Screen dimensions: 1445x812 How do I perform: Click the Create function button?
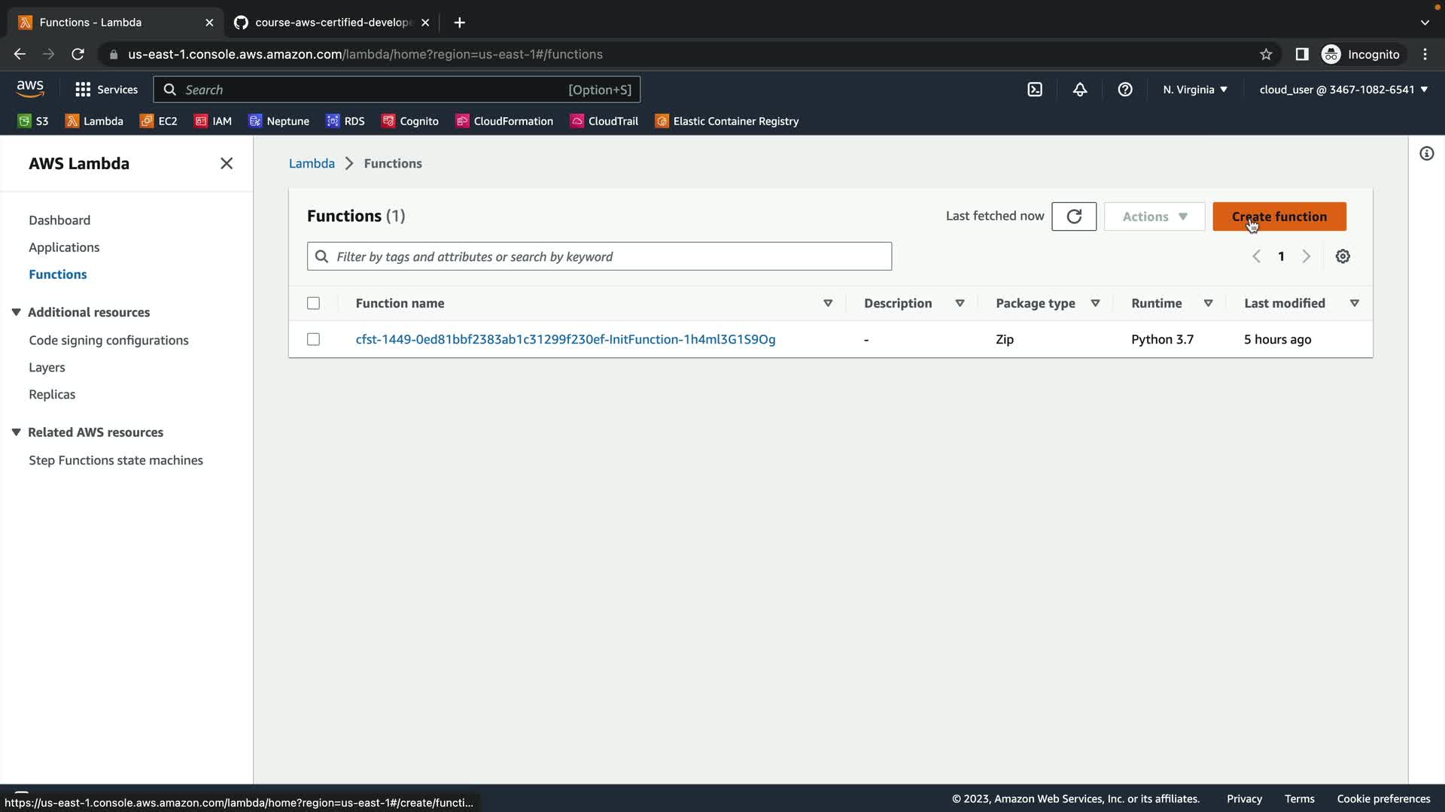1279,217
